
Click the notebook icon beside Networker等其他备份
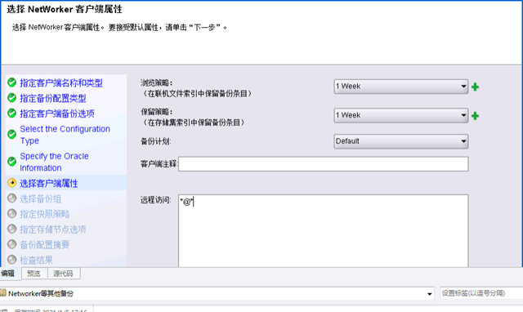3,293
